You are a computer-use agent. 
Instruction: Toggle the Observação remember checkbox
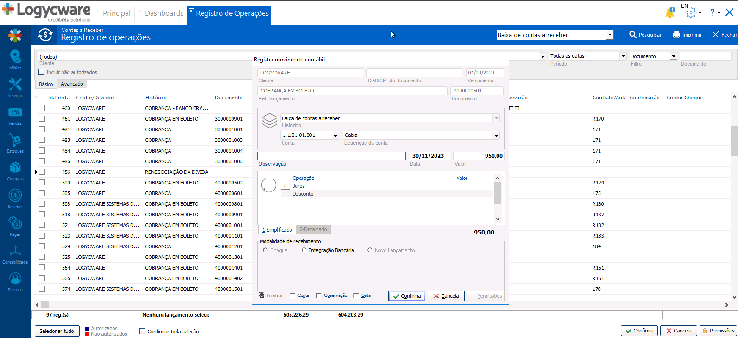(319, 295)
